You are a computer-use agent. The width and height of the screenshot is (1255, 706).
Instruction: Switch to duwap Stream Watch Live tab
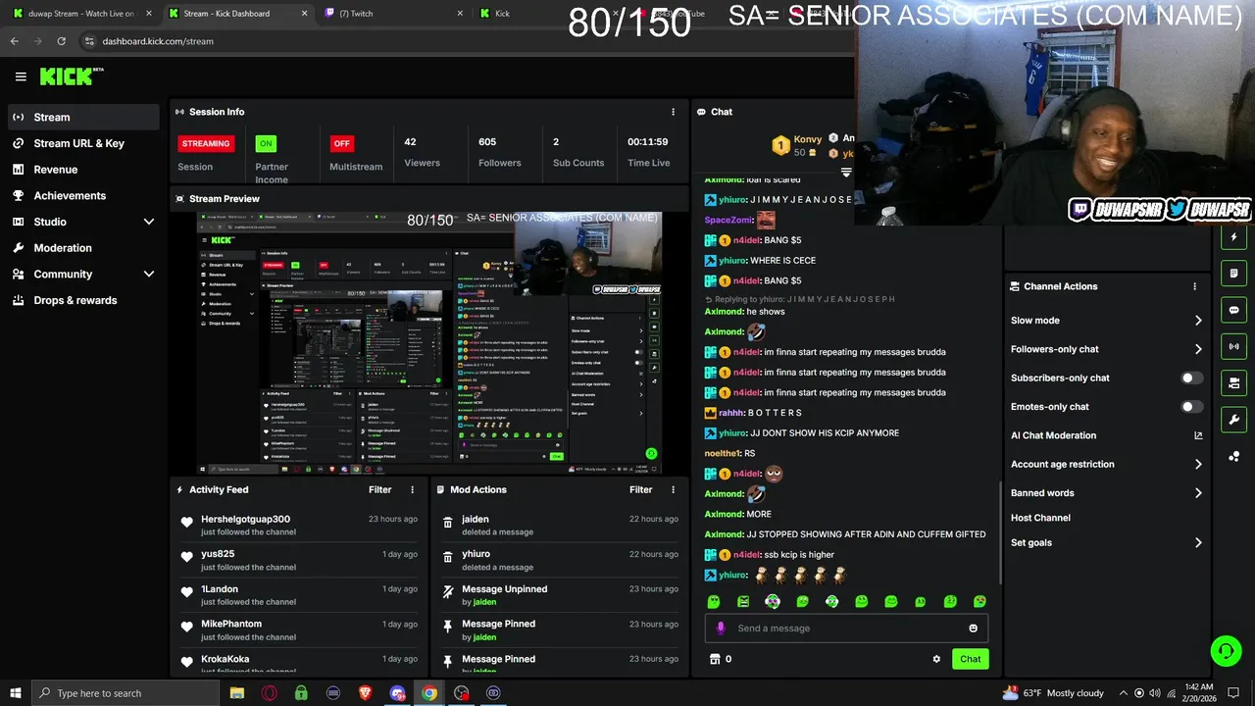point(80,14)
